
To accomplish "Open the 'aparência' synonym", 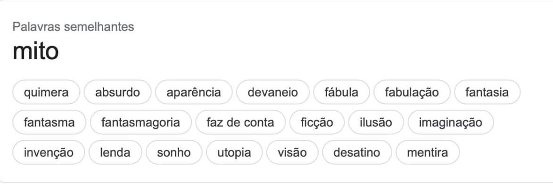I will [x=194, y=92].
